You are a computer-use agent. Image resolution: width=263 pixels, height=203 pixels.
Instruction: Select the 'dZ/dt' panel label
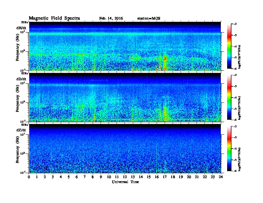(21, 130)
